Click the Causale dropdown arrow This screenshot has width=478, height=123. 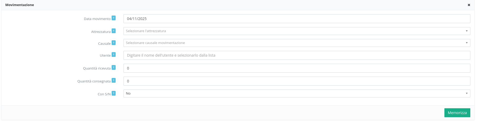tap(467, 43)
